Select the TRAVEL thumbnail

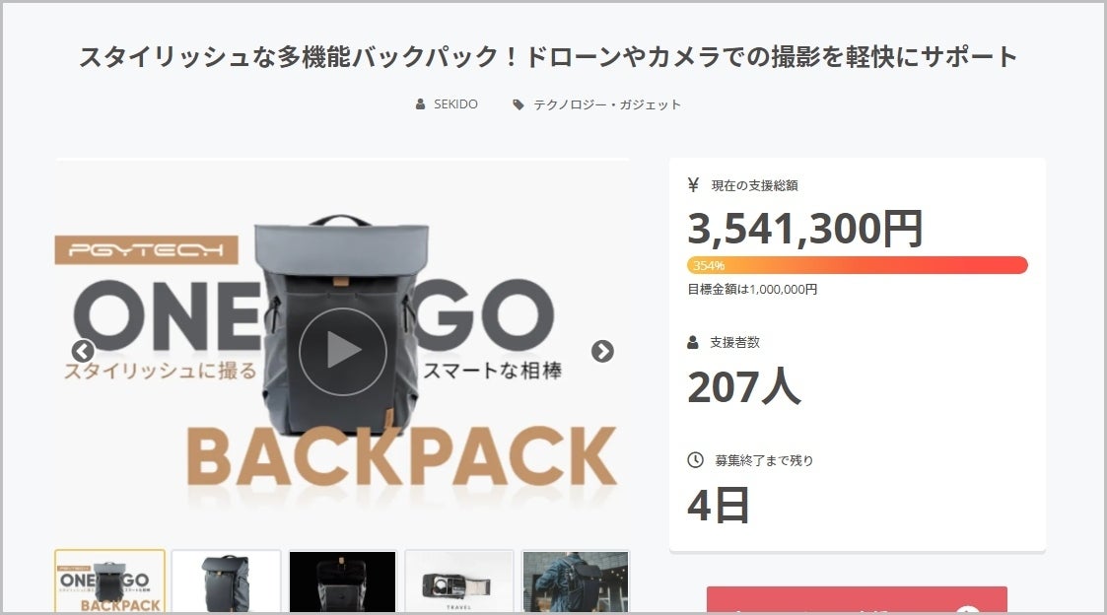coord(458,582)
